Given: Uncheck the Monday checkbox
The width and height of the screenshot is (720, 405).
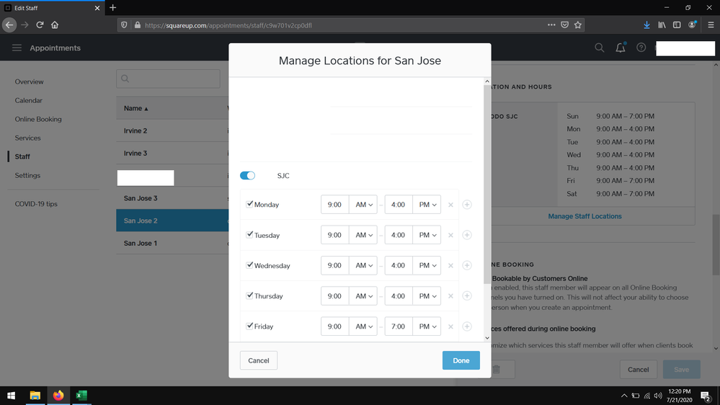Looking at the screenshot, I should point(249,204).
